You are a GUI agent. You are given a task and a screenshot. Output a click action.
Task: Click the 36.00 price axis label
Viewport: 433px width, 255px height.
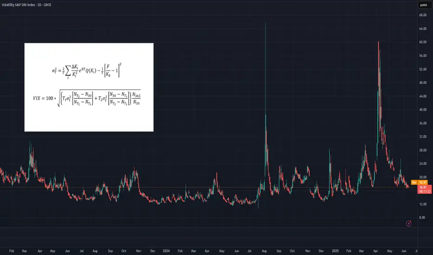tap(423, 123)
